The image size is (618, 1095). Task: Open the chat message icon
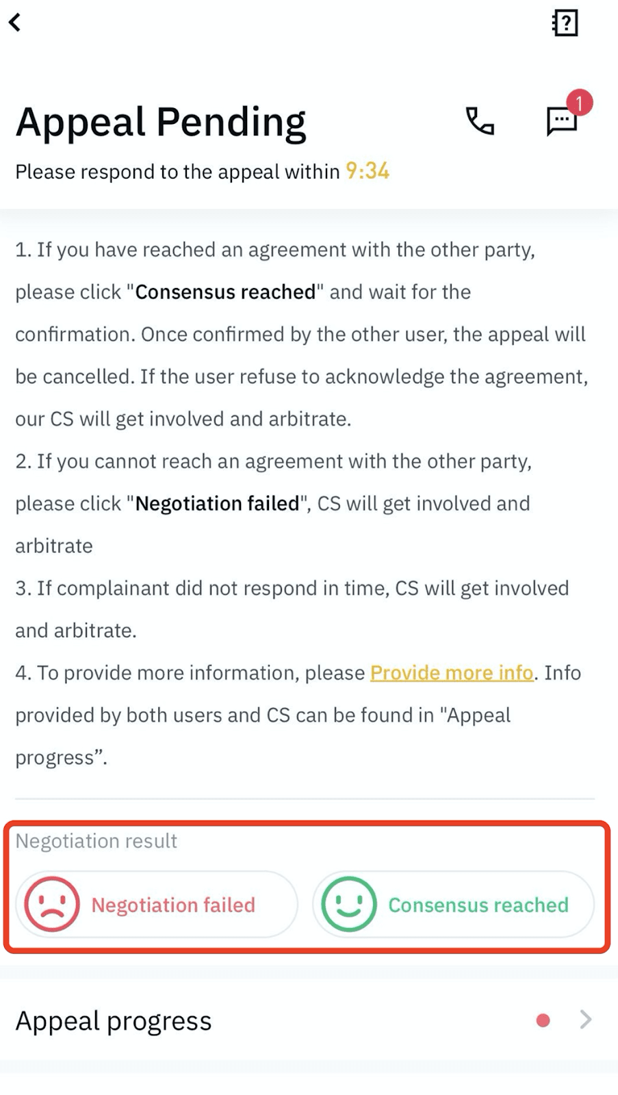click(x=561, y=122)
